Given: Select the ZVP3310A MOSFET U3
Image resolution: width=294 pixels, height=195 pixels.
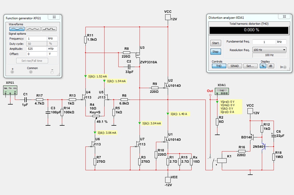Looking at the screenshot, I should click(138, 55).
